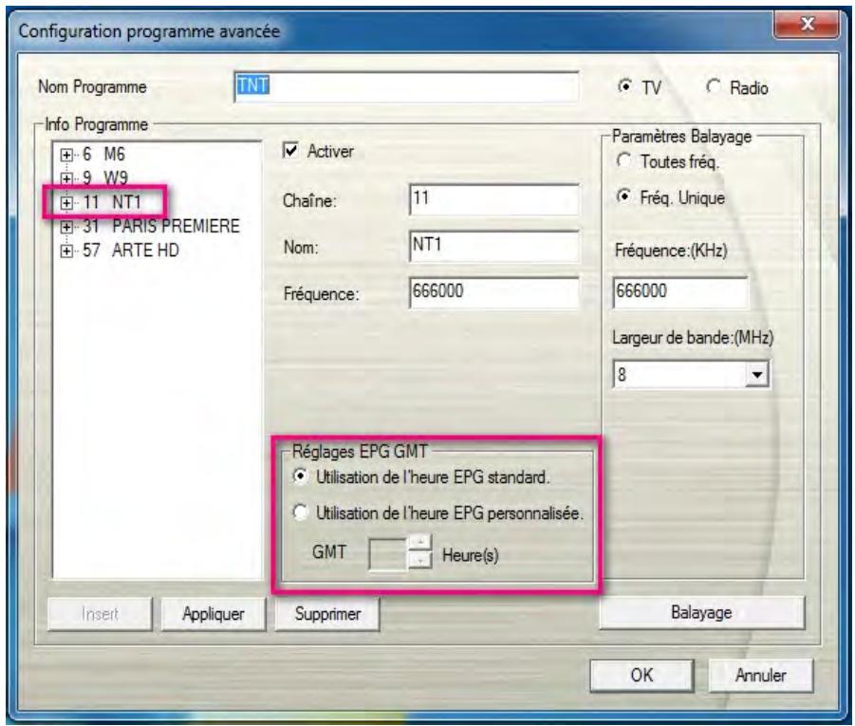Select the W9 channel entry
This screenshot has height=726, width=855.
[105, 178]
